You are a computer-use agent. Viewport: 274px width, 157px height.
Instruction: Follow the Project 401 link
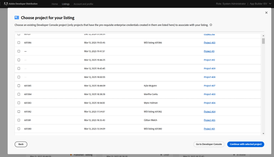(x=209, y=128)
